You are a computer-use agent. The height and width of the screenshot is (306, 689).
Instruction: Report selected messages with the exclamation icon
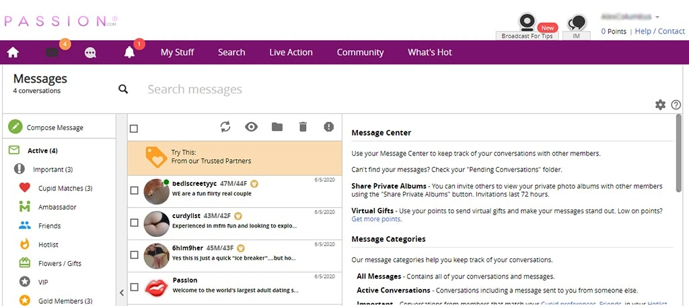pyautogui.click(x=328, y=127)
